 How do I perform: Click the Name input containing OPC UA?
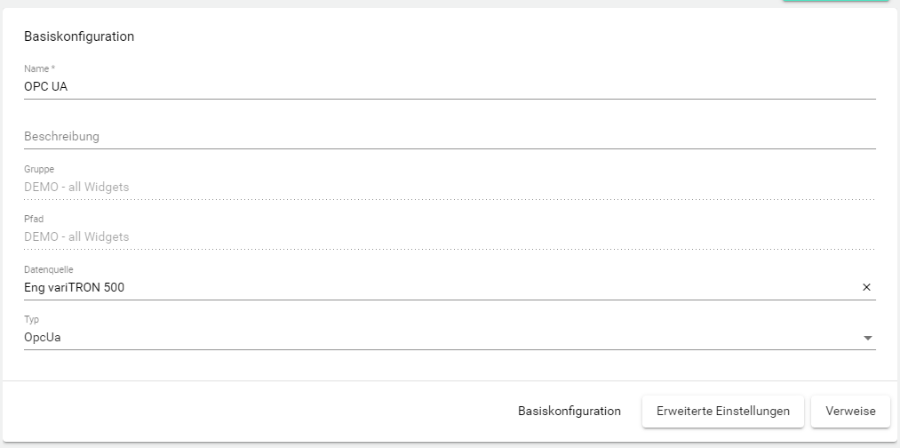tap(444, 86)
